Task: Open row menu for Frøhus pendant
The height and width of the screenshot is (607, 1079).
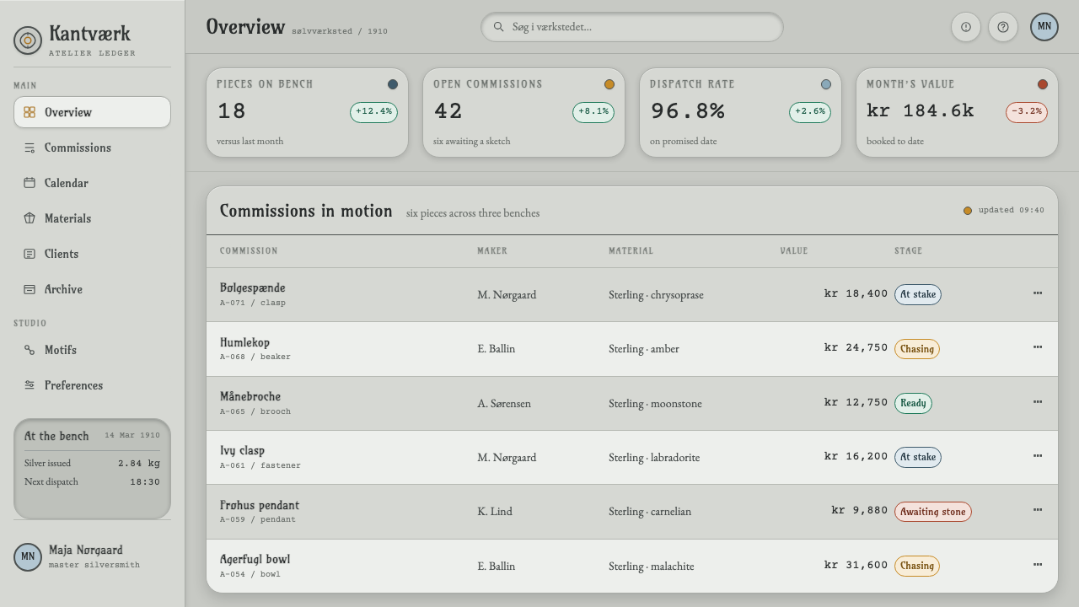Action: pyautogui.click(x=1038, y=510)
